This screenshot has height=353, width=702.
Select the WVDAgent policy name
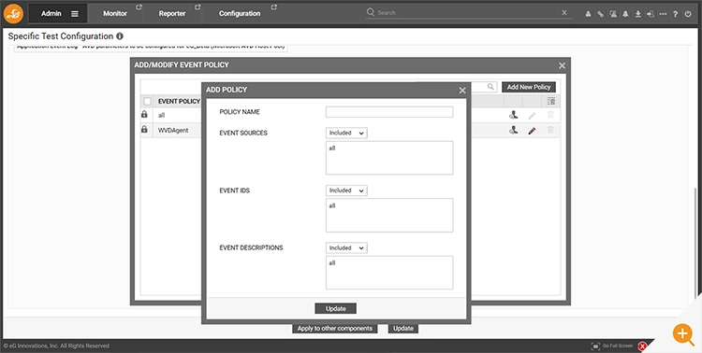tap(173, 131)
